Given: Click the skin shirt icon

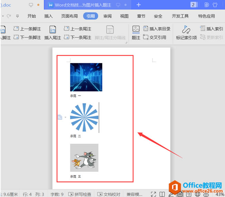Looking at the screenshot, I should (x=215, y=5).
